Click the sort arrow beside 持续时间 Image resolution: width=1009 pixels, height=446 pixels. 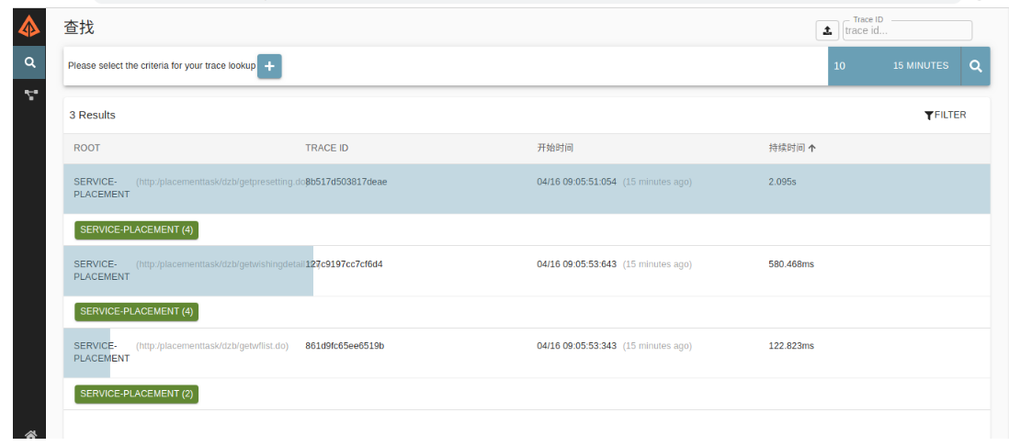812,149
